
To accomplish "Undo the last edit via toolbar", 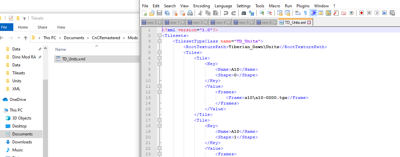I will click(x=226, y=13).
